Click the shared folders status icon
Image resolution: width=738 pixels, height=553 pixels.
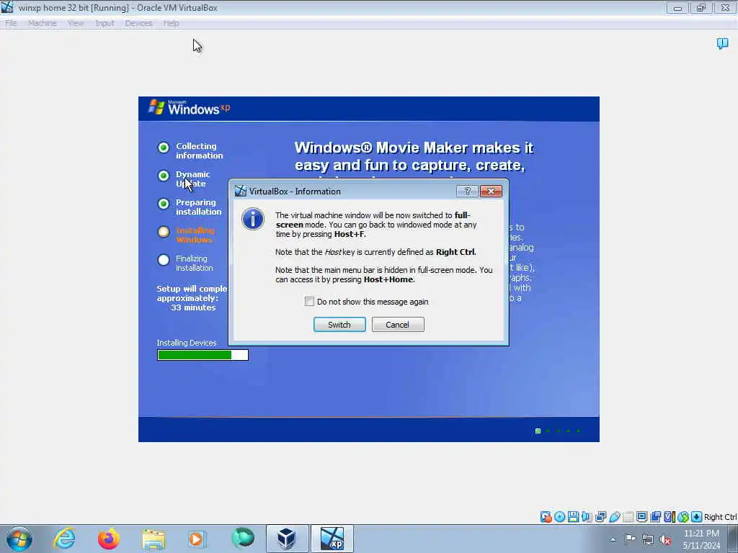coord(628,517)
